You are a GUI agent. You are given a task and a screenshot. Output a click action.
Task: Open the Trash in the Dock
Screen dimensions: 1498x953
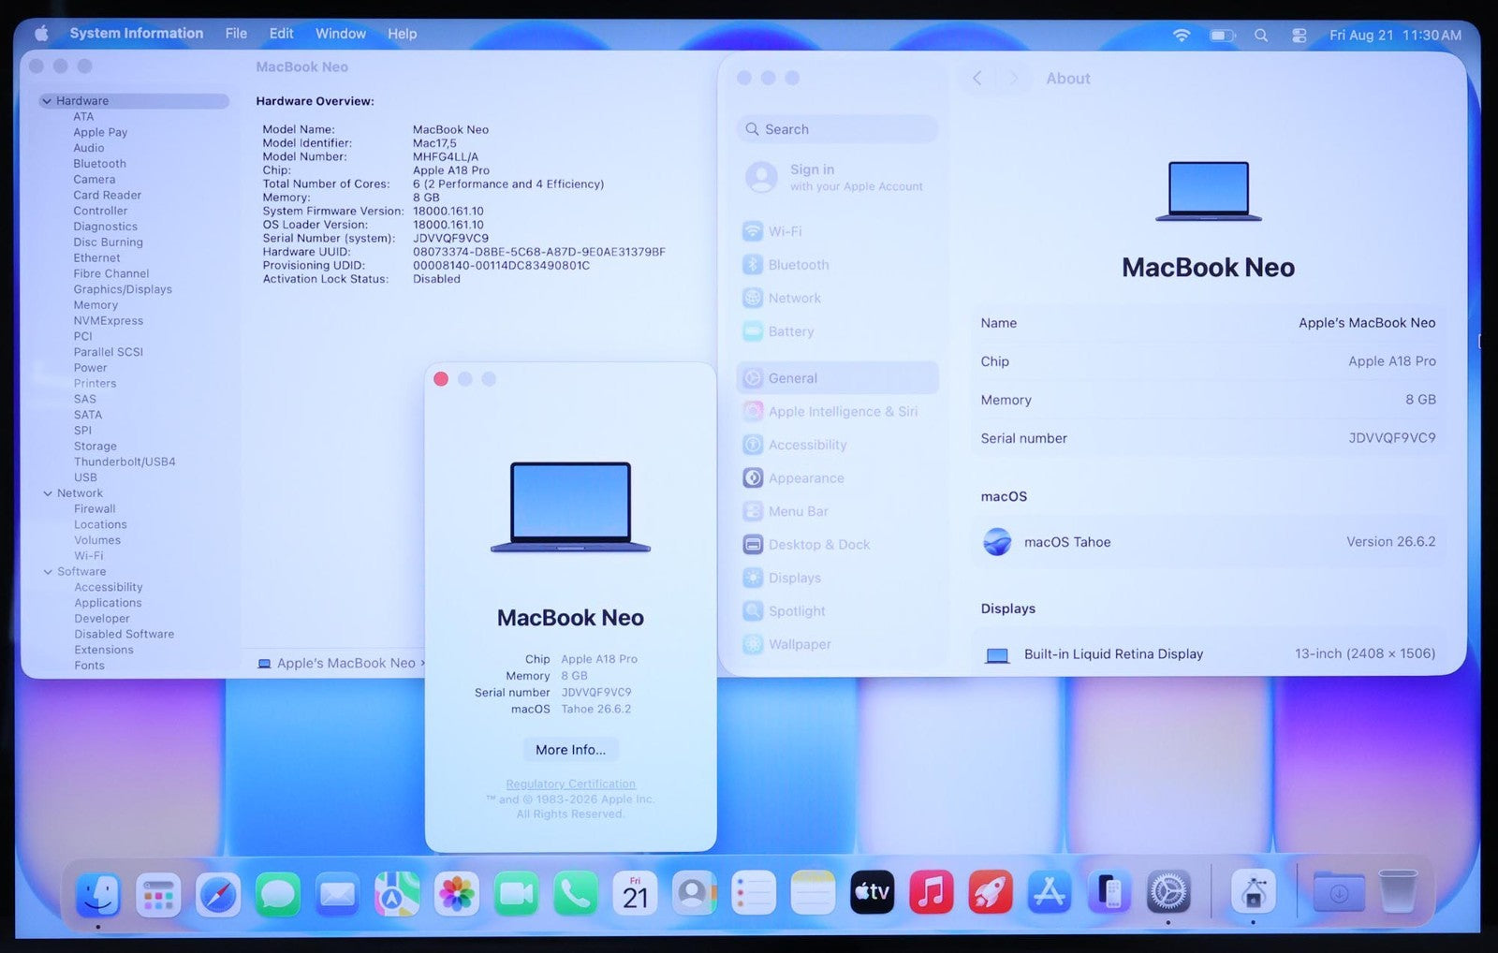(x=1398, y=892)
